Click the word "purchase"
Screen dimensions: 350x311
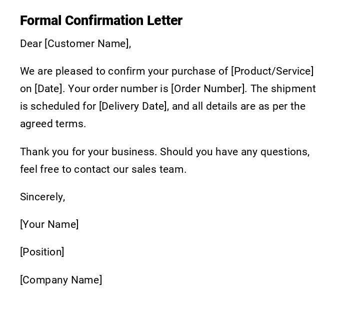193,71
